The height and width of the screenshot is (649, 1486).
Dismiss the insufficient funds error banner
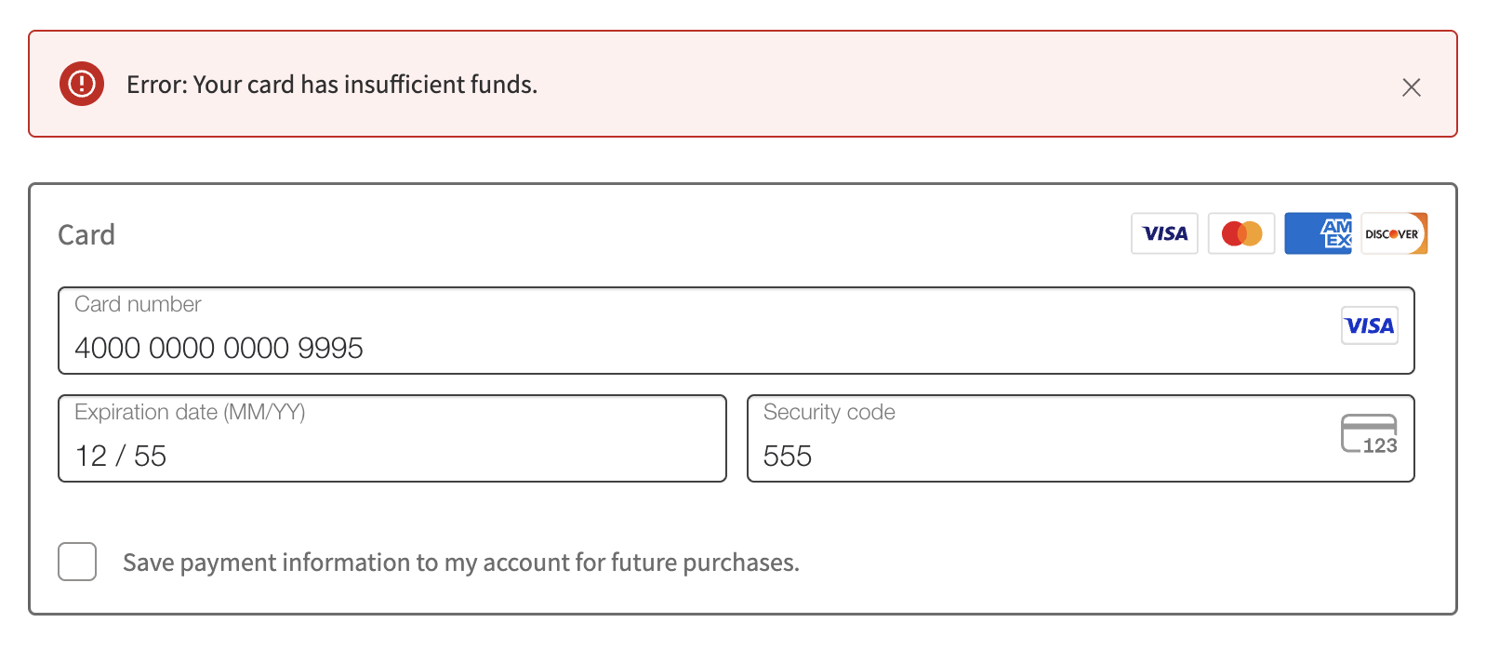click(1411, 87)
